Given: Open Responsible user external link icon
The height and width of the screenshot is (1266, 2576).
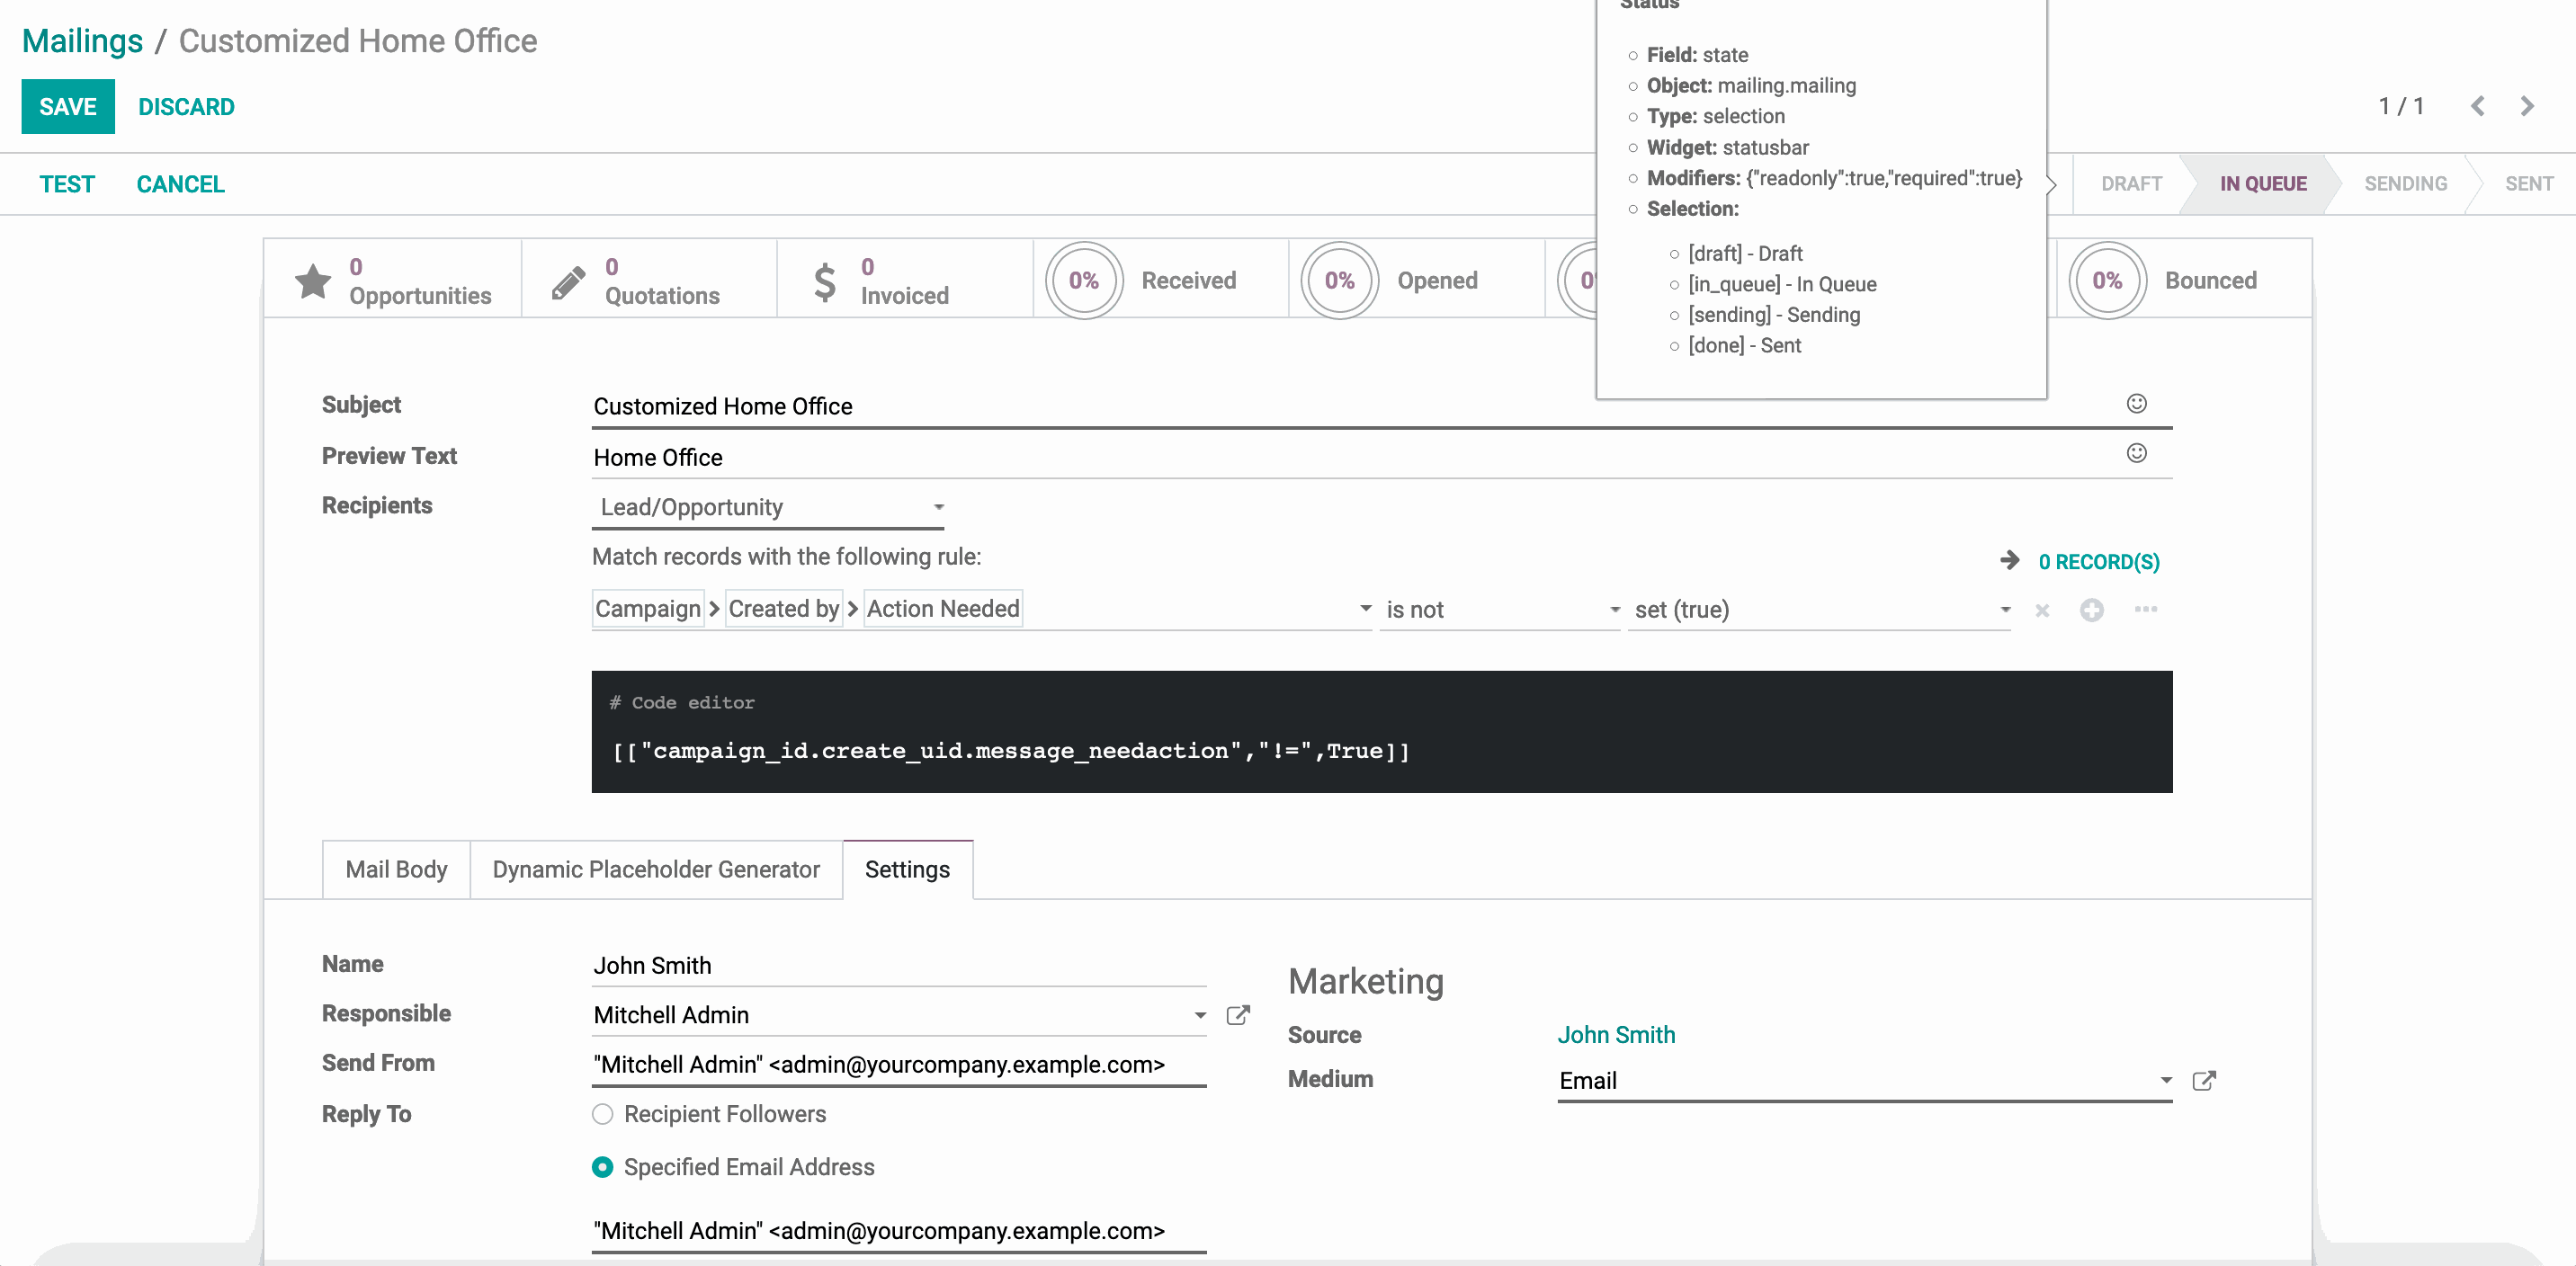Looking at the screenshot, I should (1237, 1016).
